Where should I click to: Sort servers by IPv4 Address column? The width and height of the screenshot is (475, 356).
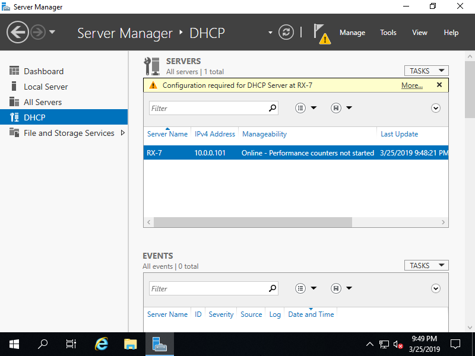click(x=215, y=134)
